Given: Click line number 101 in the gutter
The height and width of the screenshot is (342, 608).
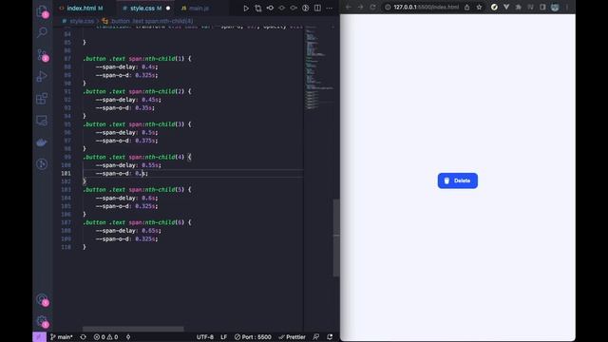Looking at the screenshot, I should click(66, 173).
